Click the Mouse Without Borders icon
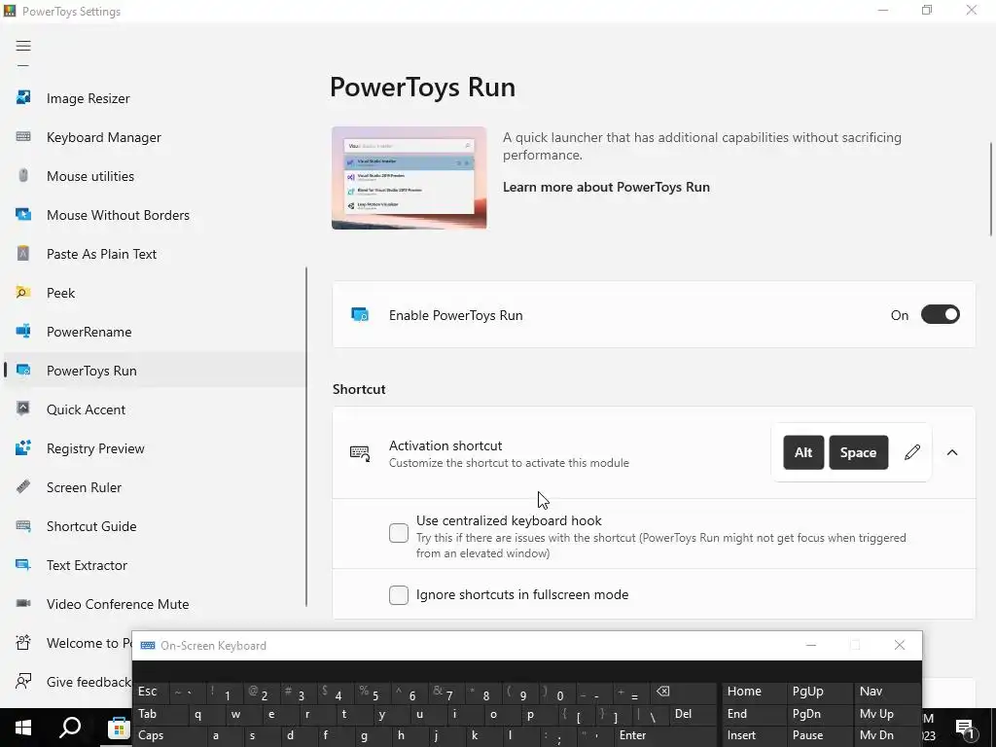996x747 pixels. [23, 215]
